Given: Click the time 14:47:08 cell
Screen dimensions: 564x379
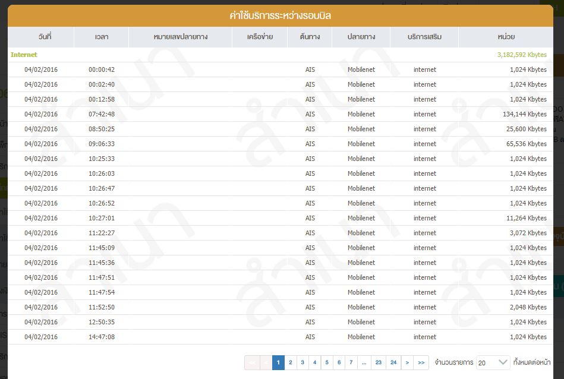Looking at the screenshot, I should [x=102, y=337].
